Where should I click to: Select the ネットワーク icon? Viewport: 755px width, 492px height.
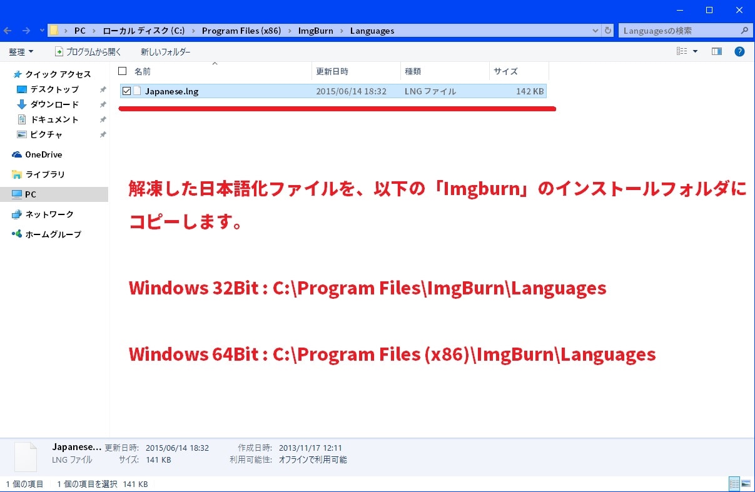[17, 214]
